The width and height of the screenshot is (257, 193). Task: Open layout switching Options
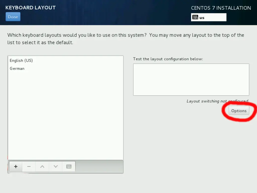click(x=239, y=111)
